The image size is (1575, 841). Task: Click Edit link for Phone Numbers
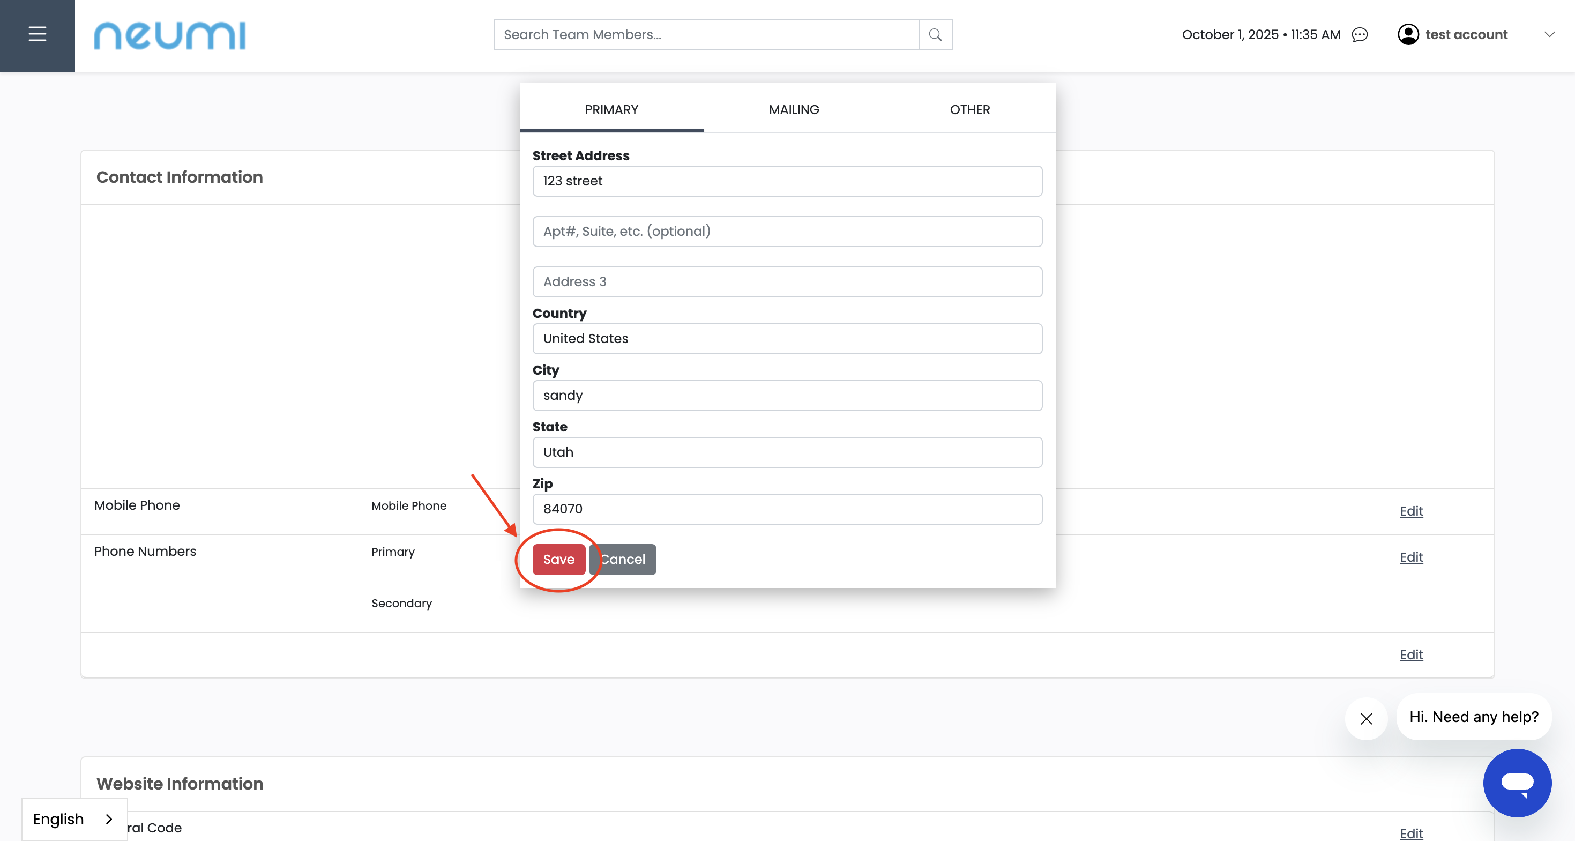(1410, 557)
